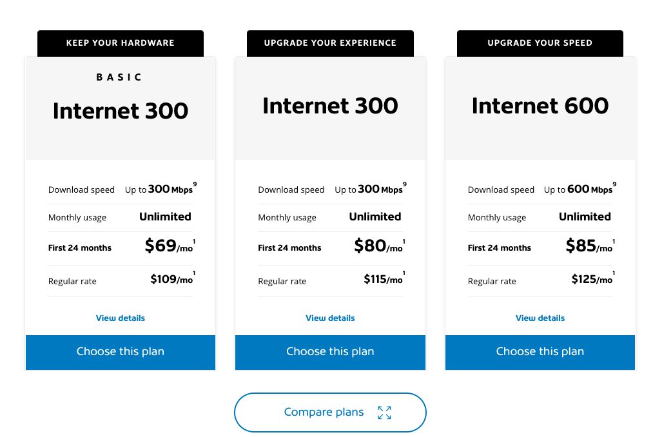The height and width of the screenshot is (437, 653).
Task: View details of the $80 Internet 300 plan
Action: click(330, 318)
